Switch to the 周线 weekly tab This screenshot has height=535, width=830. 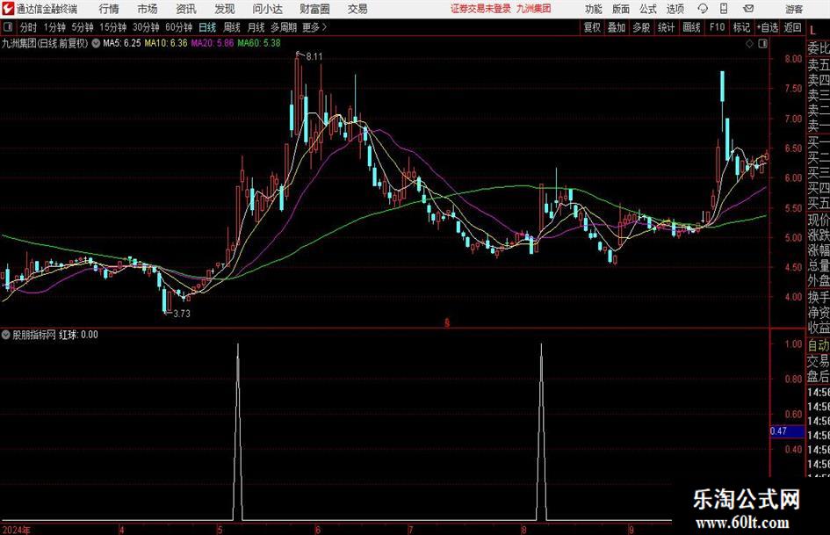click(231, 27)
